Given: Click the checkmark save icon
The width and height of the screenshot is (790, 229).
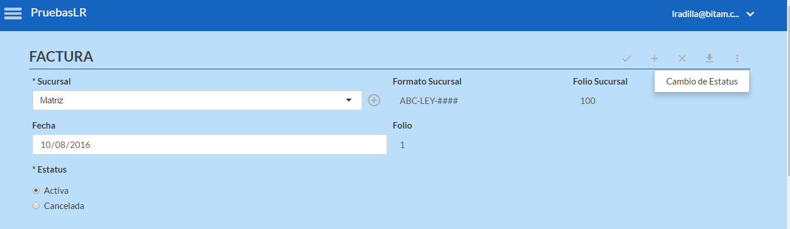Looking at the screenshot, I should [627, 58].
